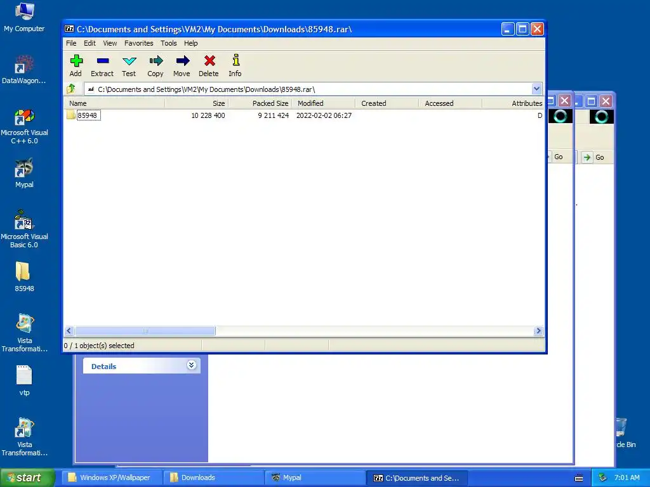Open the Help menu

click(x=190, y=43)
